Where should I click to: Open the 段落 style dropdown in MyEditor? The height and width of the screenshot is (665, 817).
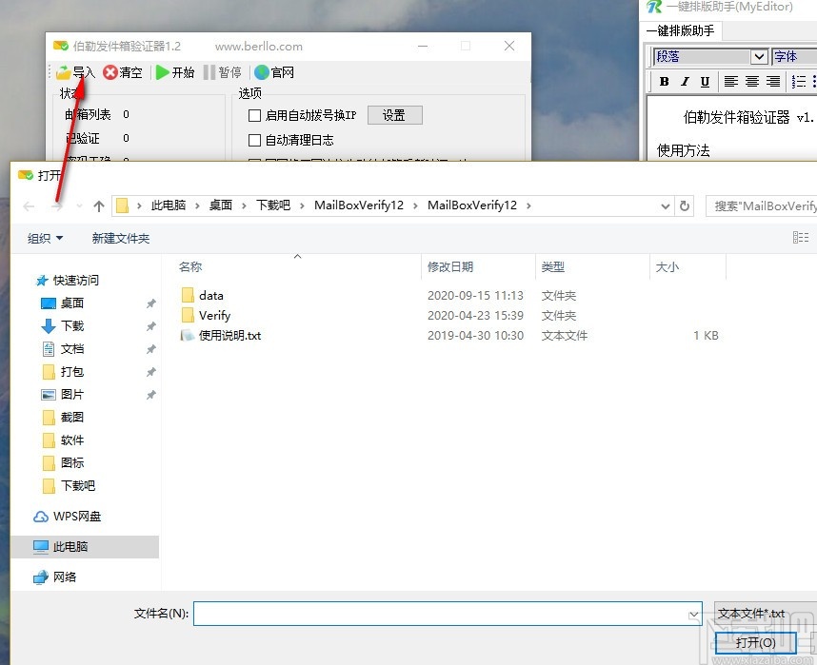(759, 56)
